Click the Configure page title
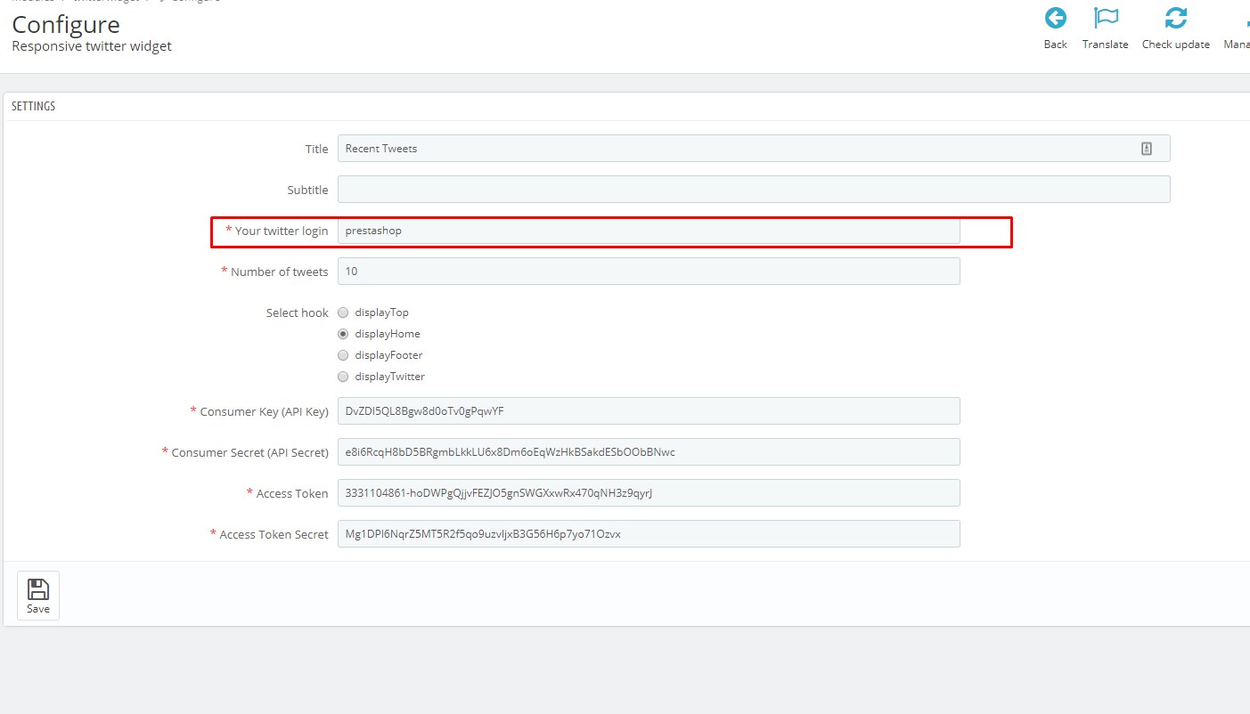Image resolution: width=1250 pixels, height=714 pixels. tap(66, 25)
